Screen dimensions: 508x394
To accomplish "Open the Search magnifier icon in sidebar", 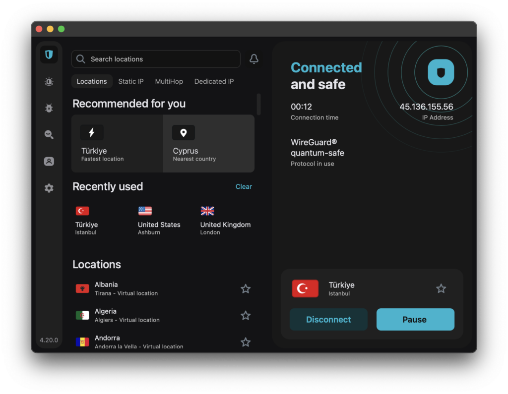I will tap(49, 134).
